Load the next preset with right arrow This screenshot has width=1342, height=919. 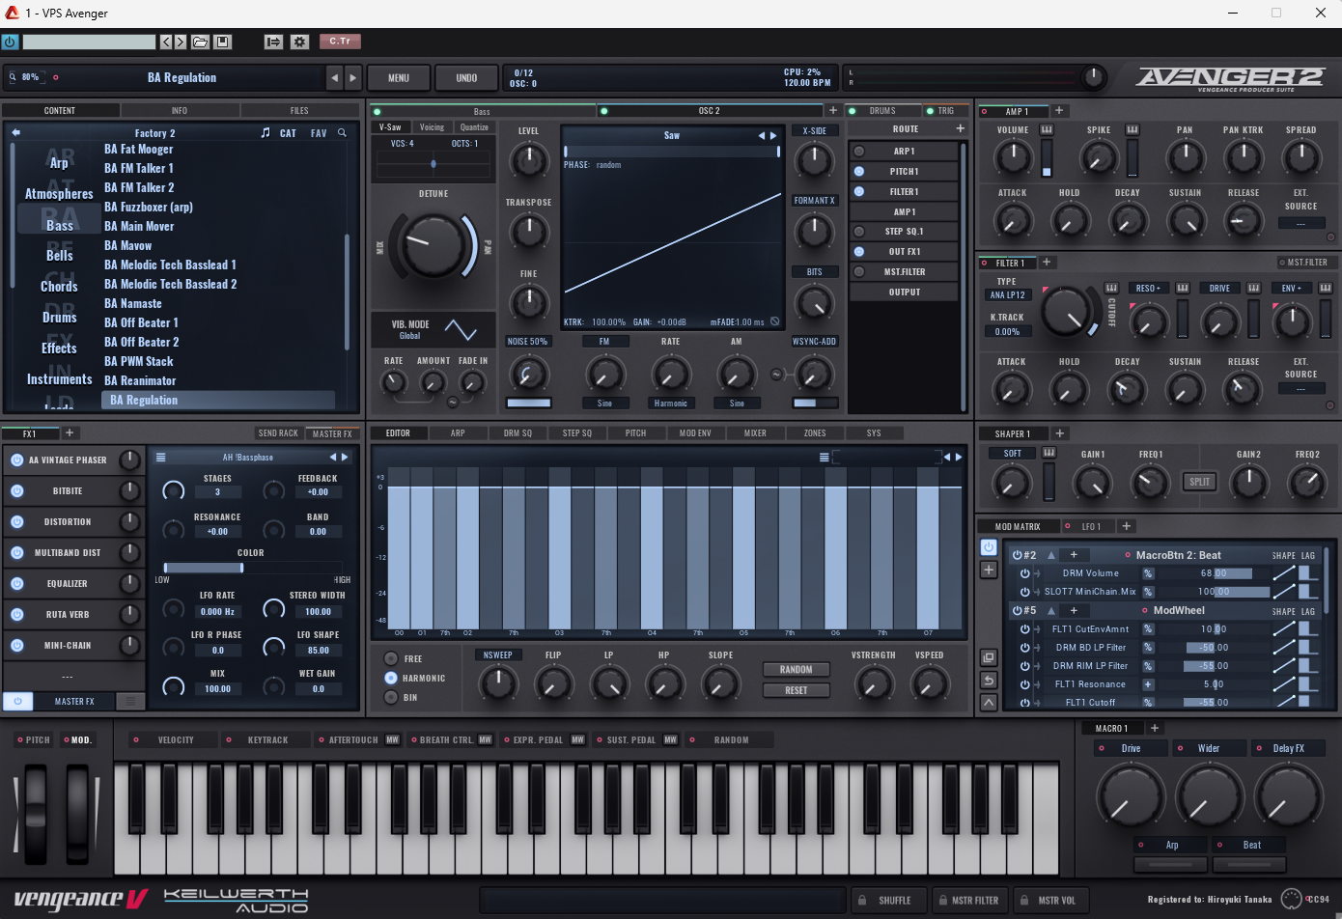pos(353,78)
